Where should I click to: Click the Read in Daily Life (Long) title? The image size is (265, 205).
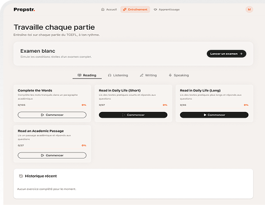[200, 90]
